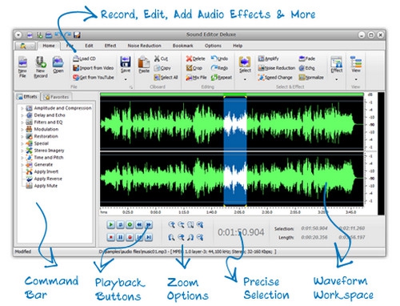
Task: Open the Effect dropdown in the ribbon
Action: pos(336,79)
